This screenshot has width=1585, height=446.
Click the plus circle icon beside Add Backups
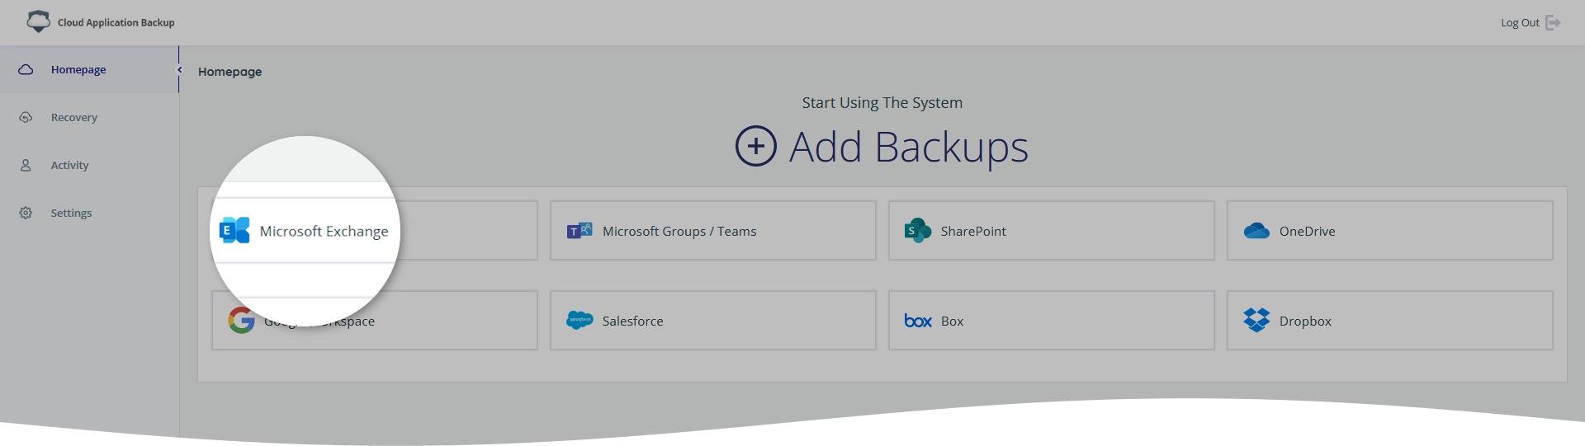pyautogui.click(x=756, y=146)
